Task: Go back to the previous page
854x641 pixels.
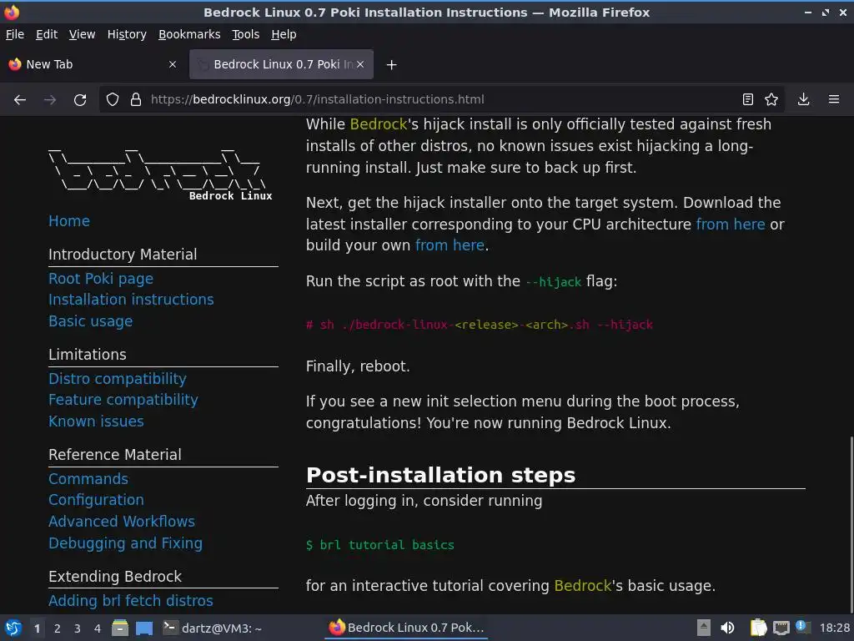Action: click(20, 100)
